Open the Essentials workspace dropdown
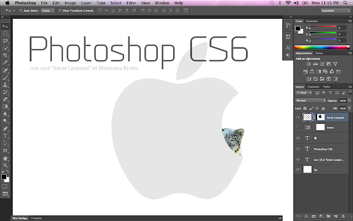 (x=330, y=10)
